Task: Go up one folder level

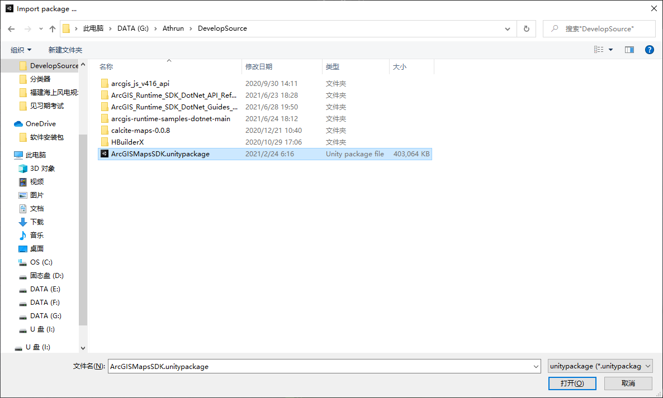Action: 52,28
